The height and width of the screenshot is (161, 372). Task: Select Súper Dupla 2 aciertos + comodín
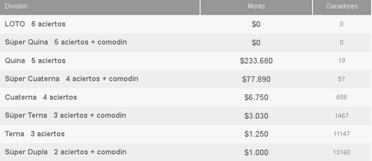[x=65, y=152]
